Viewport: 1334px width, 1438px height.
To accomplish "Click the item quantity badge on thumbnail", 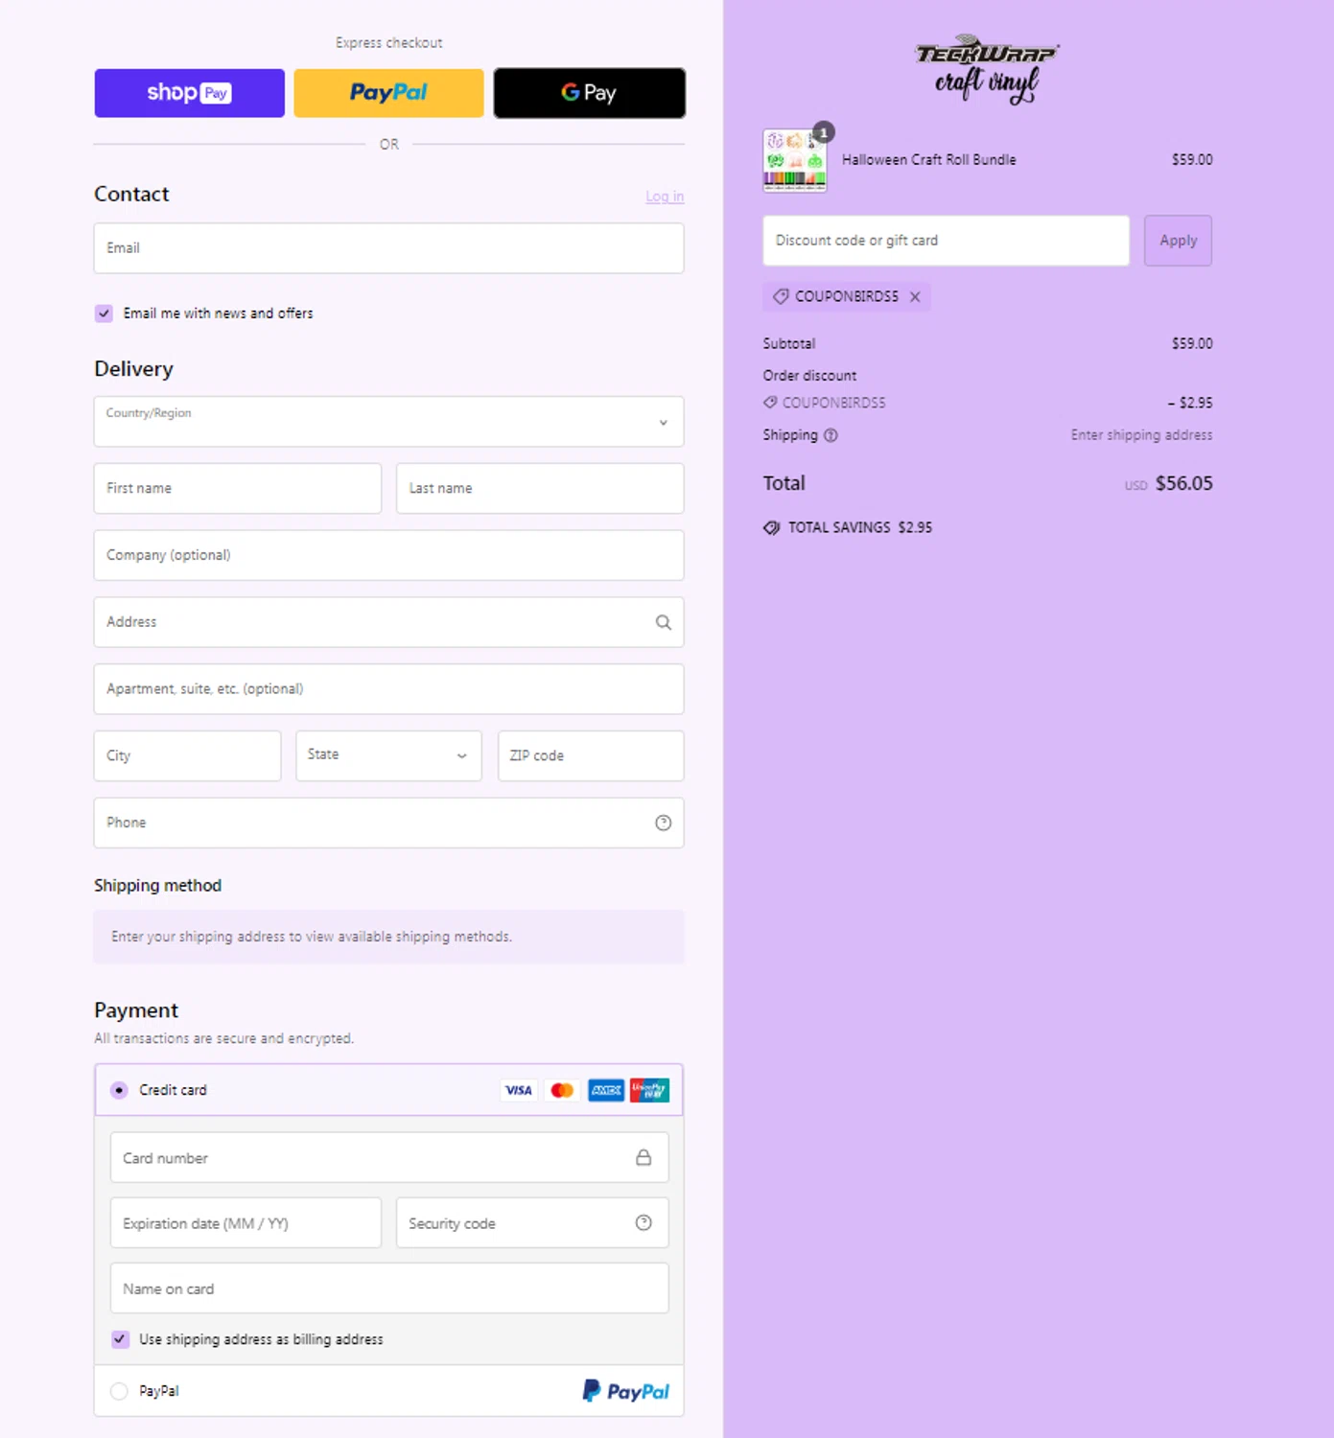I will click(824, 132).
